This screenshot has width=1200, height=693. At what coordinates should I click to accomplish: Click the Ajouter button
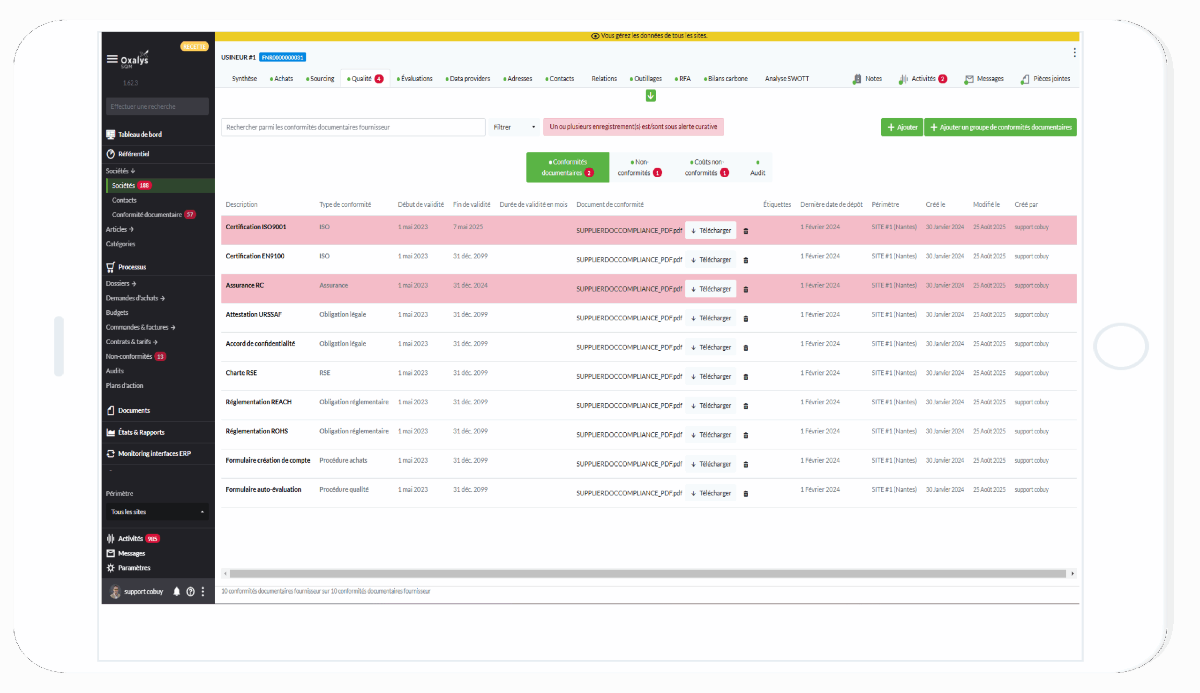[x=902, y=127]
